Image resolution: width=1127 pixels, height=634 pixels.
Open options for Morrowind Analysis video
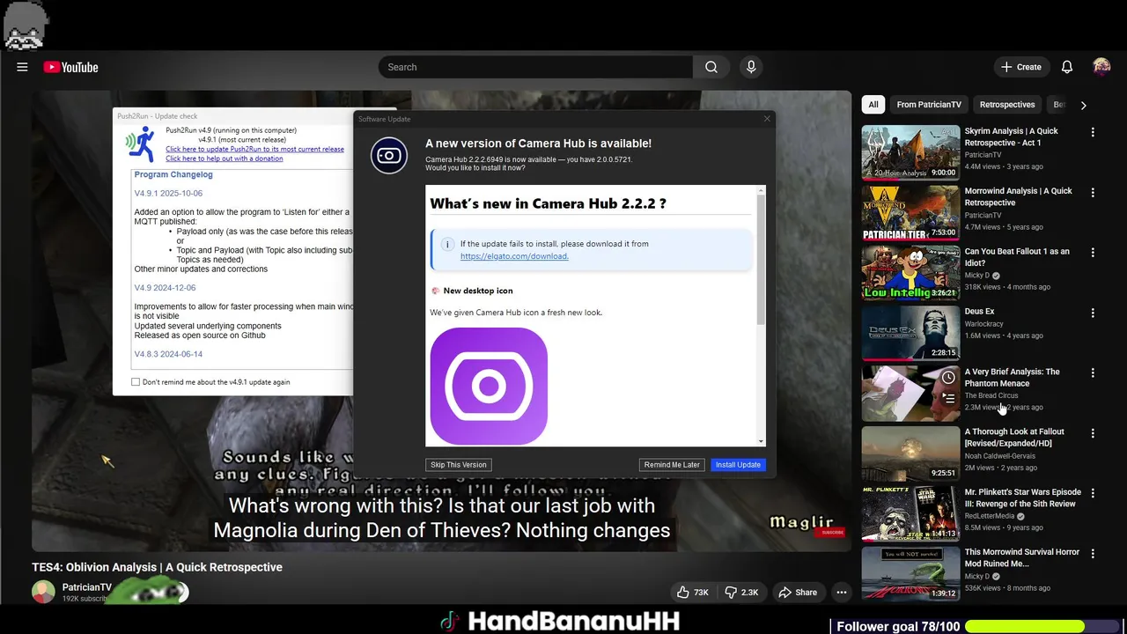click(1093, 192)
